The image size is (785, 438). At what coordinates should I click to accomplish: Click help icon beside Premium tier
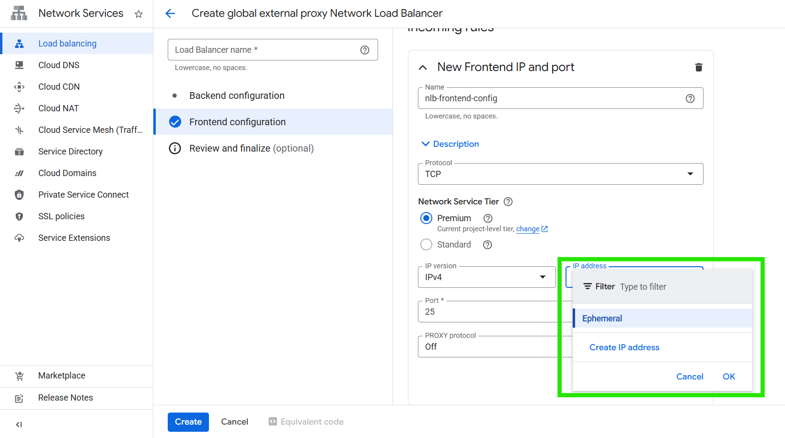point(488,218)
